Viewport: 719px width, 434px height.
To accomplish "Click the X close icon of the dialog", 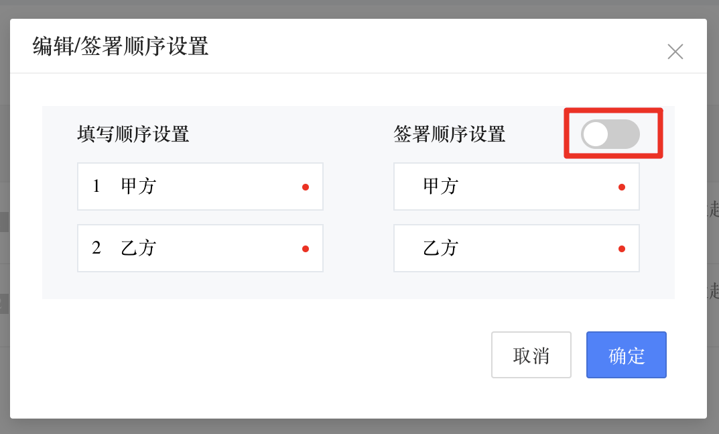I will coord(675,52).
